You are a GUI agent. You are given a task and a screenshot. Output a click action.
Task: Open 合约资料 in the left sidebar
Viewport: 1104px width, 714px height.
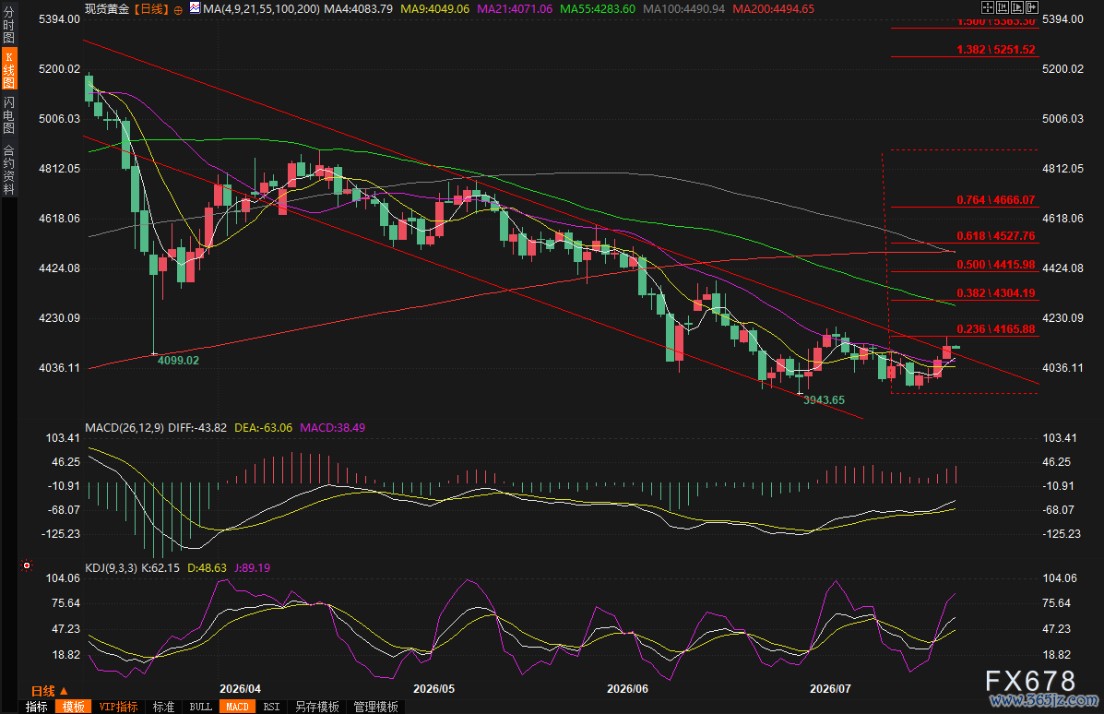coord(8,170)
